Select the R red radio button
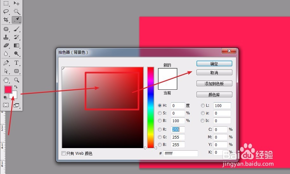Screen dimensions: 290x174 (160, 129)
